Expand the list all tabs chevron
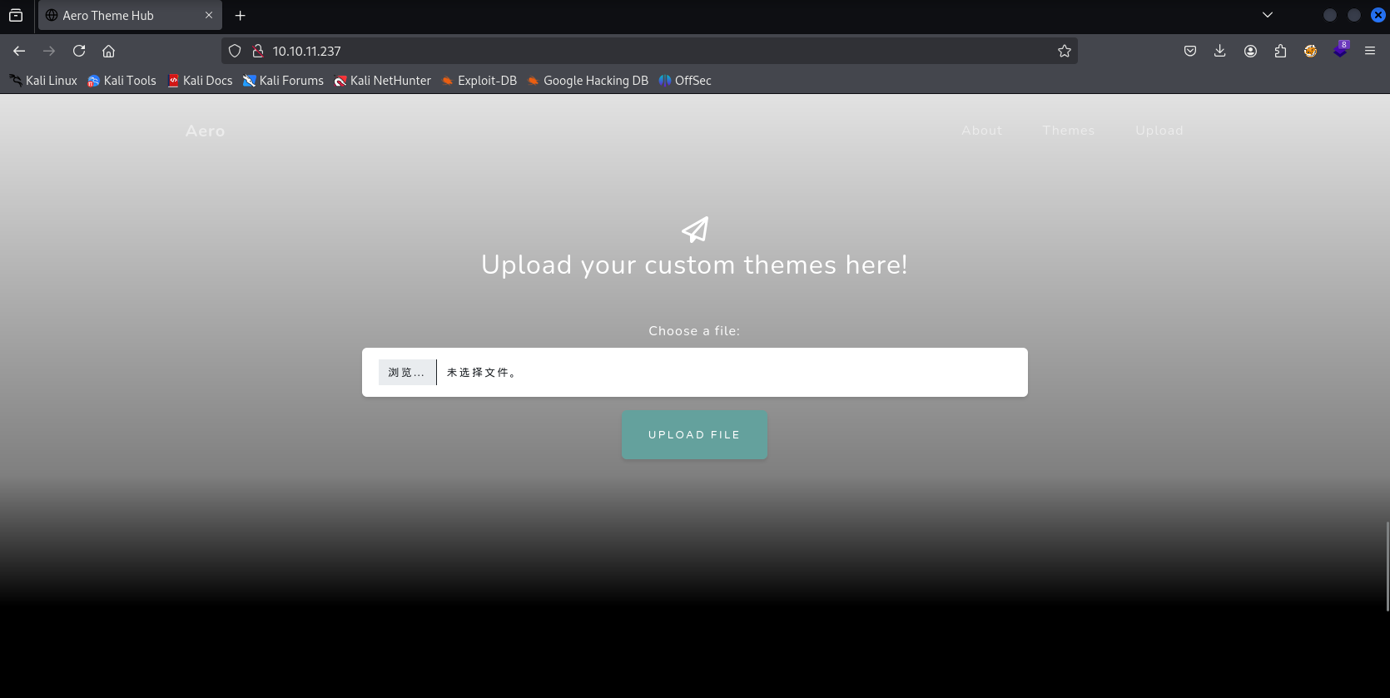The image size is (1390, 698). click(1267, 15)
